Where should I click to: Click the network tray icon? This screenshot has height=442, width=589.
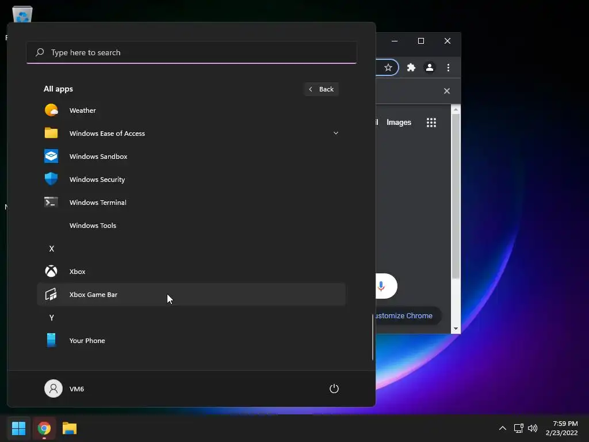click(519, 428)
